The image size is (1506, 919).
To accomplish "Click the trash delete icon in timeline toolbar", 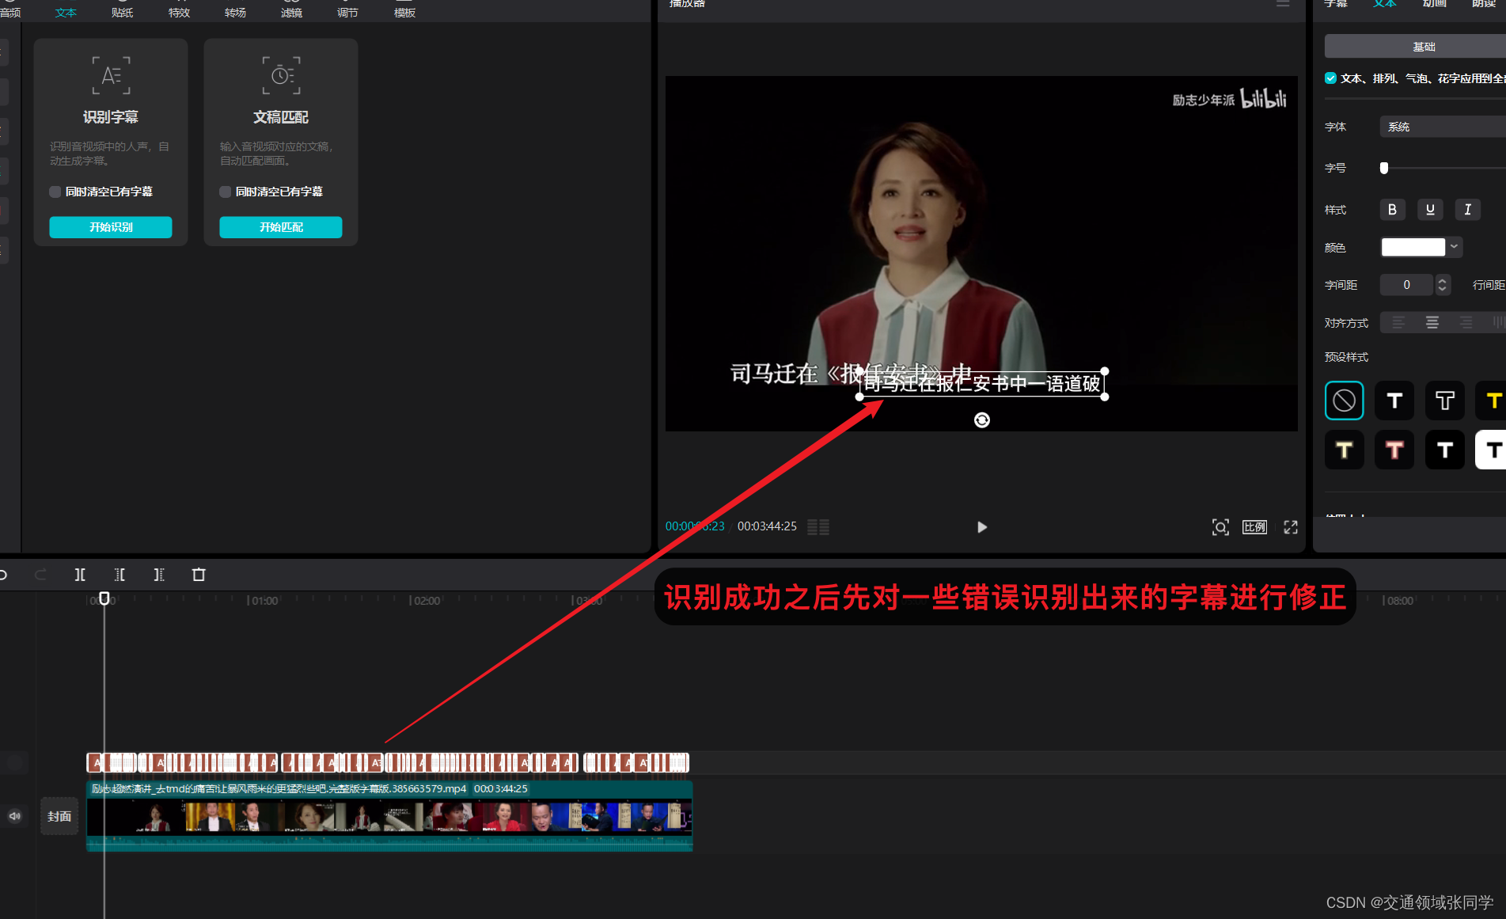I will coord(199,575).
